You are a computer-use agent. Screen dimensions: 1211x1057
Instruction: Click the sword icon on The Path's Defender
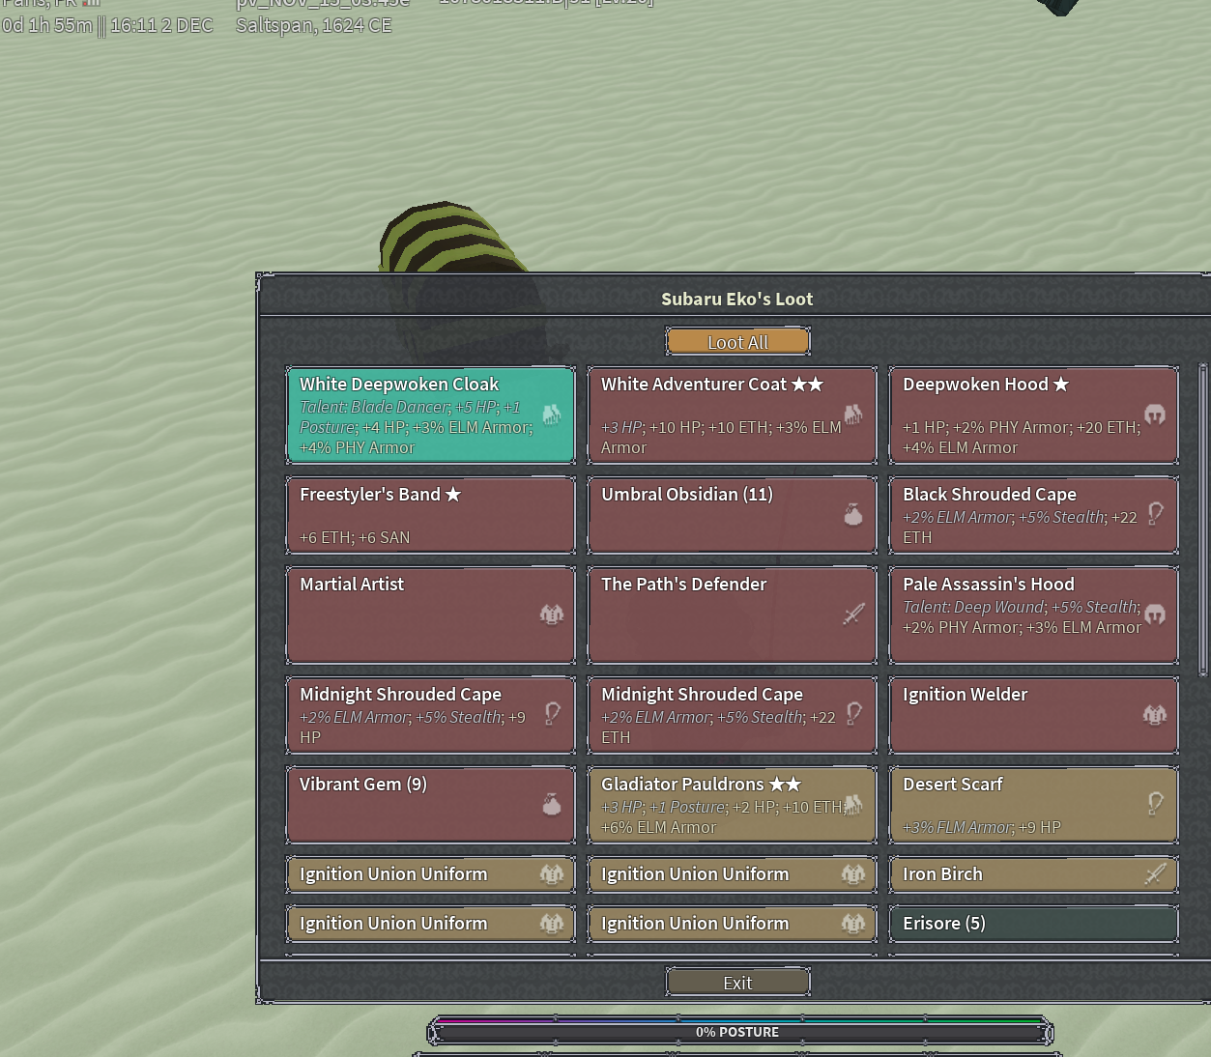(x=852, y=614)
